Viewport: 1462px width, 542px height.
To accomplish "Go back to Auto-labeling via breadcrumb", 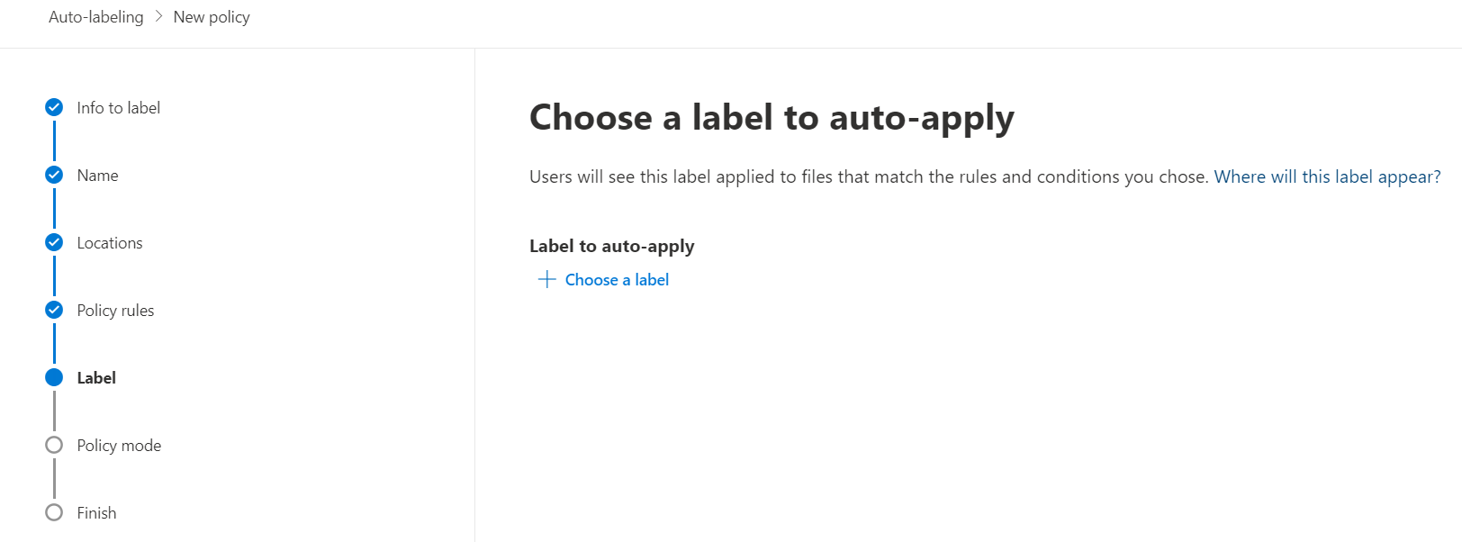I will tap(95, 17).
